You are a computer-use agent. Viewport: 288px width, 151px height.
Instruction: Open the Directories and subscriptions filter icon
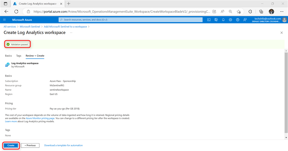[x=216, y=20]
